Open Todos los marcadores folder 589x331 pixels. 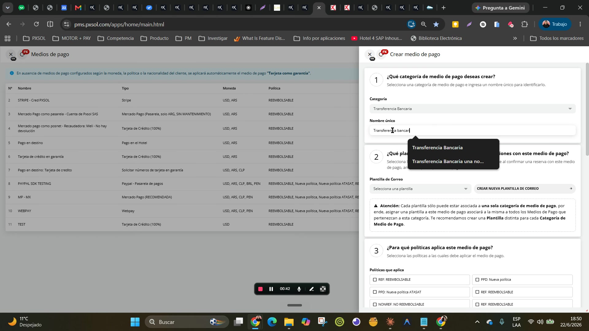pos(557,38)
